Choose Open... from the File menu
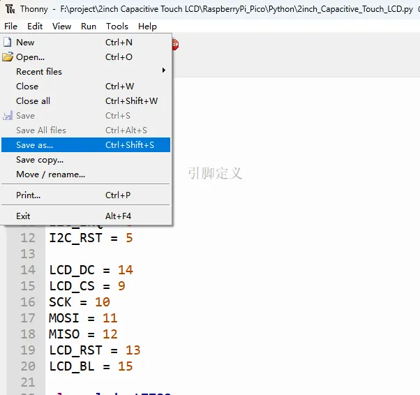Image resolution: width=420 pixels, height=395 pixels. pyautogui.click(x=86, y=57)
